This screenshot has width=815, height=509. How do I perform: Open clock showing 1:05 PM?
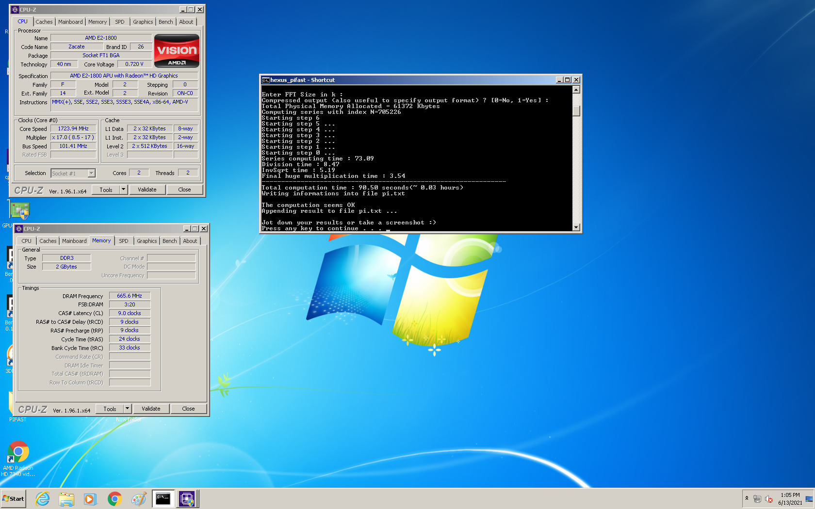click(x=790, y=499)
